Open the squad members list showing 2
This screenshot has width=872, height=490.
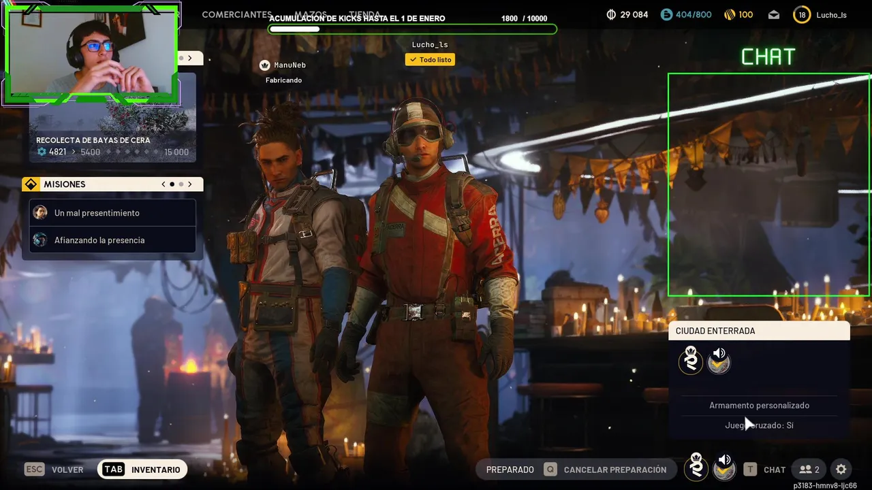809,470
